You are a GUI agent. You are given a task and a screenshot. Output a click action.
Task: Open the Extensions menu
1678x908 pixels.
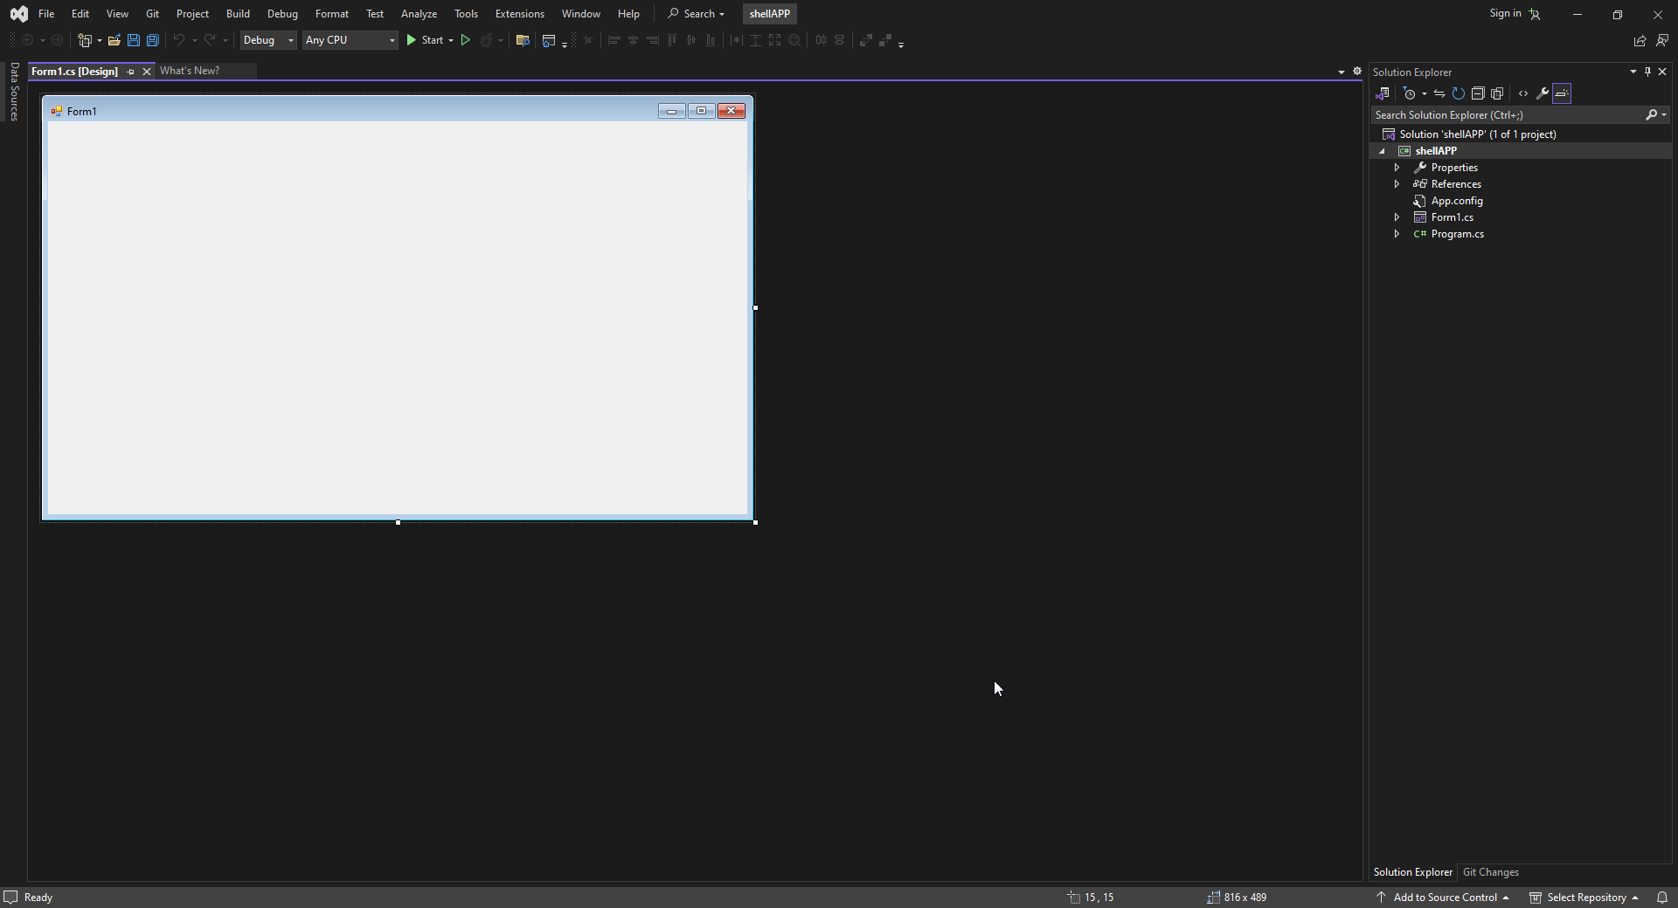click(519, 14)
